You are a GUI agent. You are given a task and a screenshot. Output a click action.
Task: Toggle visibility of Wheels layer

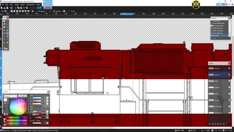tap(229, 100)
